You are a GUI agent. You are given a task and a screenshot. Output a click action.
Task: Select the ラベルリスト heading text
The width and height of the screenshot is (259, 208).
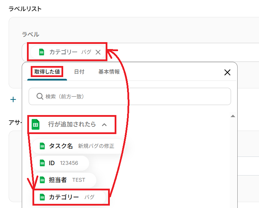pos(25,9)
